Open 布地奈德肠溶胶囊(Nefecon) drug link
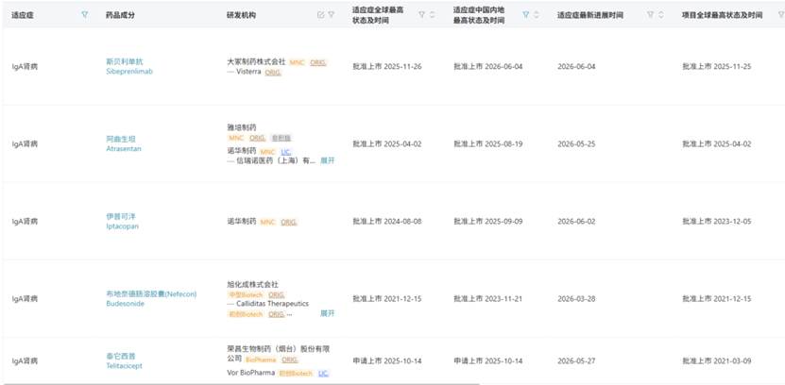785x385 pixels. [151, 294]
